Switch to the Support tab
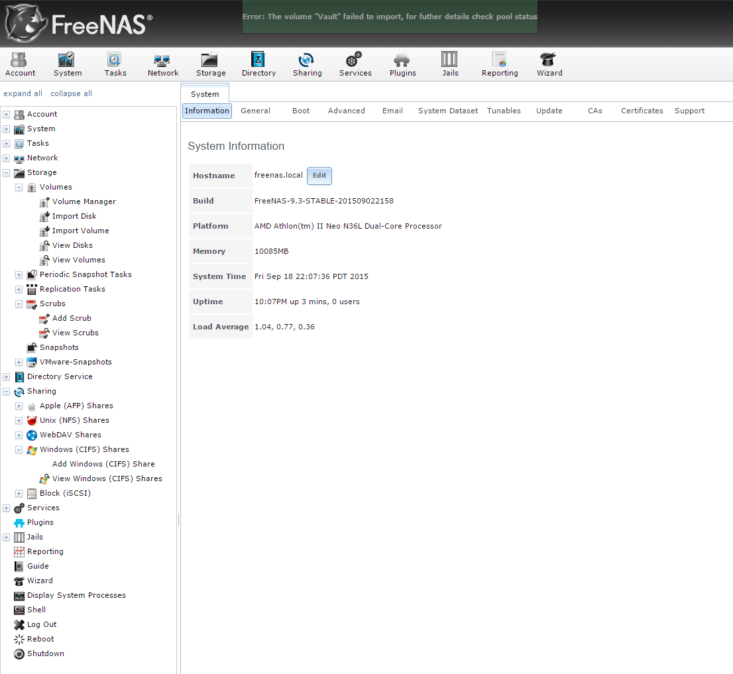733x674 pixels. click(x=689, y=111)
